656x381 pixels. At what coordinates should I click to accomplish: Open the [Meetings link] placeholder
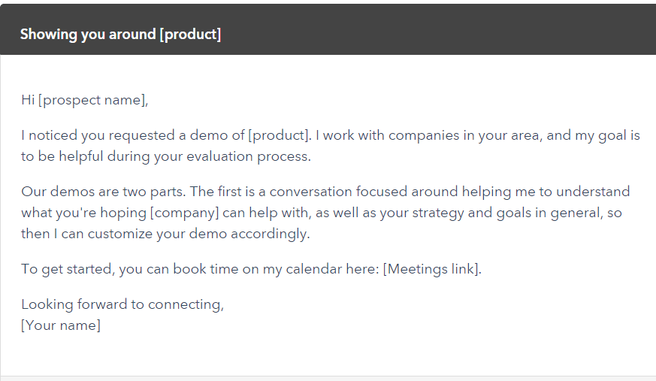pos(431,268)
